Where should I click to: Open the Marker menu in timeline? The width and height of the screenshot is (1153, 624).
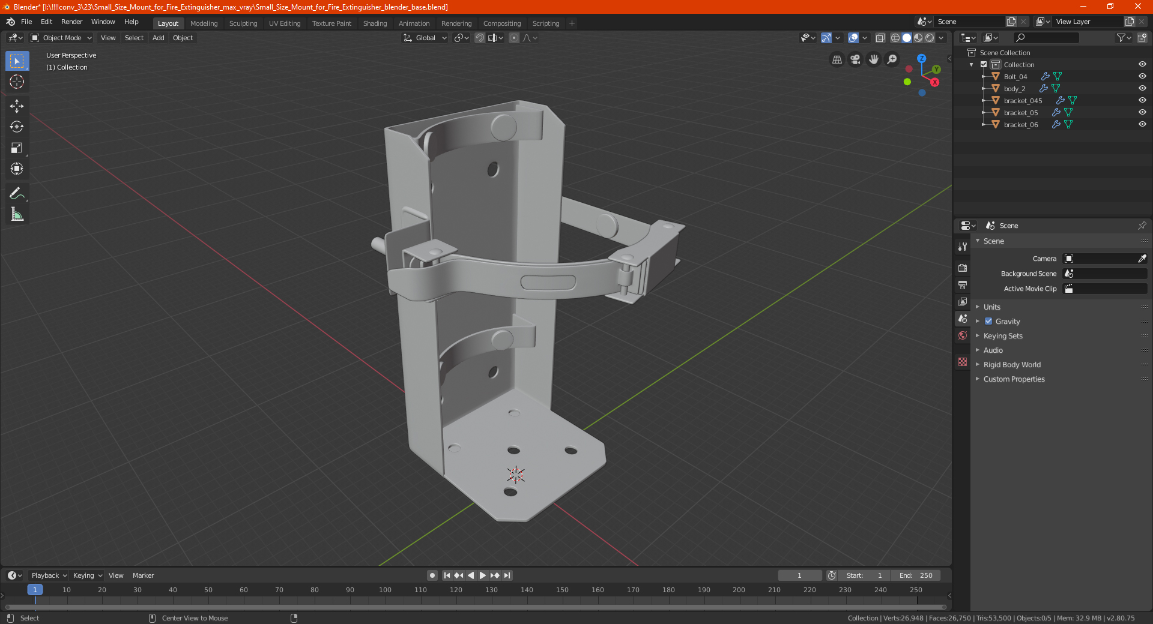143,575
